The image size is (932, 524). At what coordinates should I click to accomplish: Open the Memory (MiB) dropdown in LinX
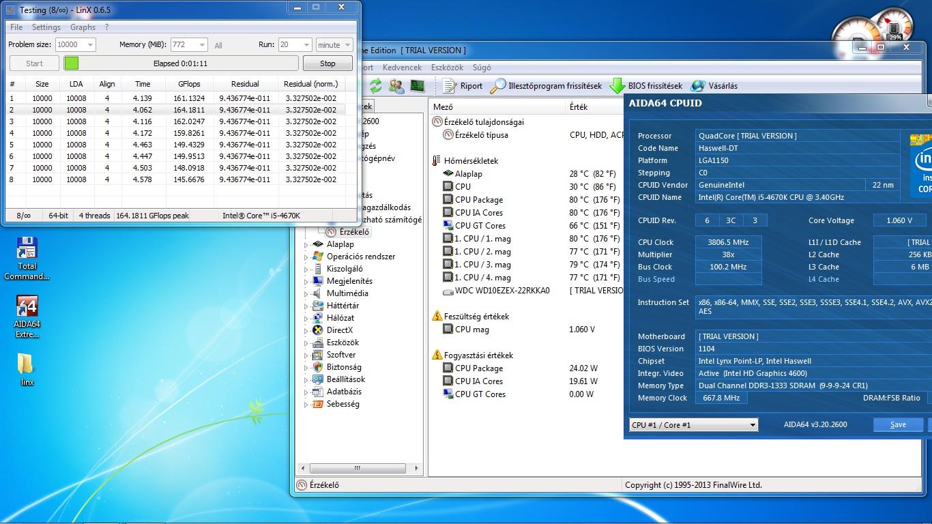202,45
